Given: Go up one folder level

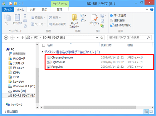Looking at the screenshot, I should coord(22,37).
